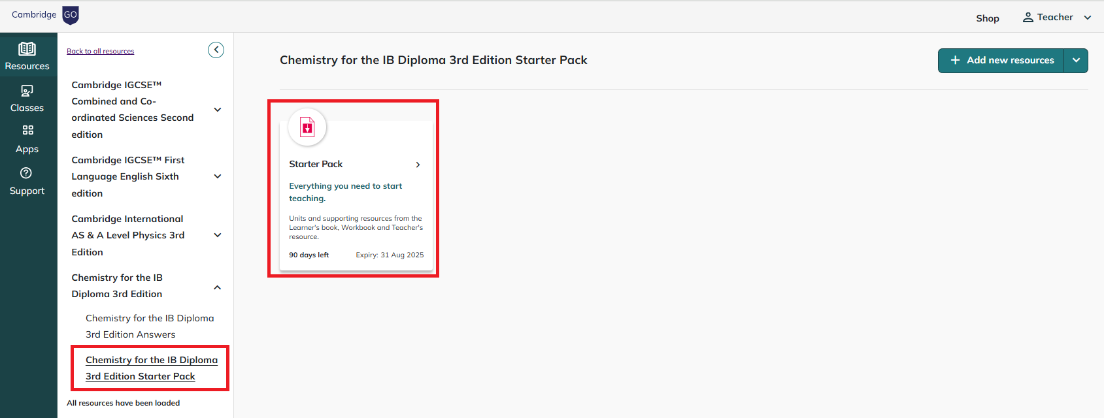Screen dimensions: 1104x418
Task: Click the Cambridge GO shield logo
Action: click(71, 15)
